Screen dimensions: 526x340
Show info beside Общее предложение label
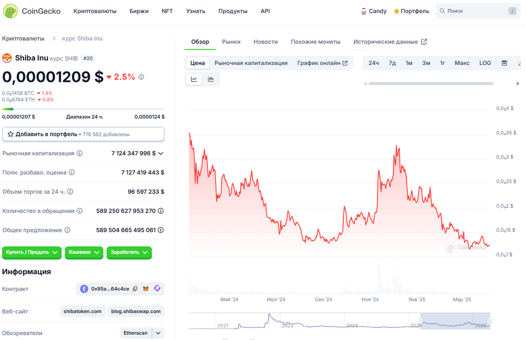(67, 230)
